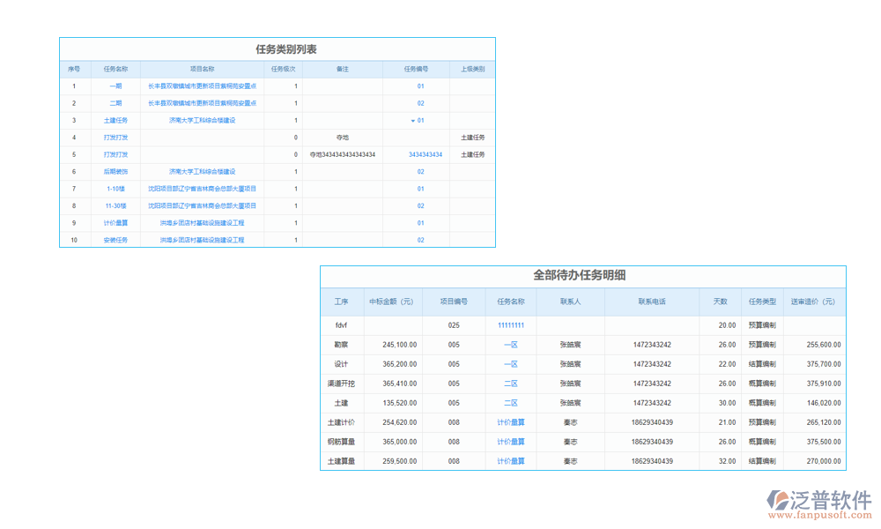881x529 pixels.
Task: Open the 11-30楼 task name link
Action: click(115, 206)
